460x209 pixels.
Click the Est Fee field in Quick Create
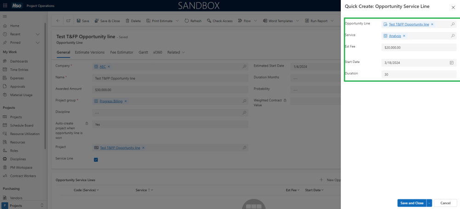pos(419,47)
